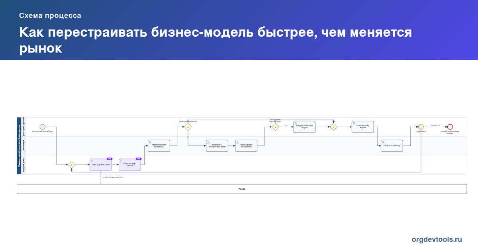This screenshot has width=478, height=251.
Task: Select the gateway after 'Провести сессию' task
Action: point(188,127)
